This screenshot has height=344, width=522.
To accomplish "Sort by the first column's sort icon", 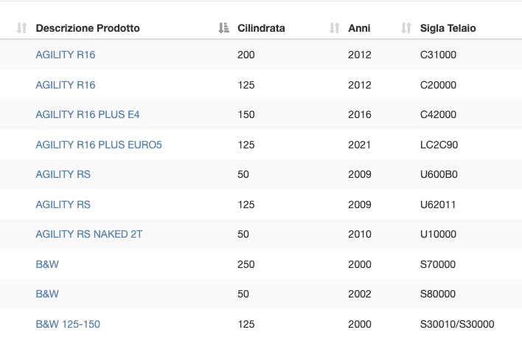I will click(21, 28).
